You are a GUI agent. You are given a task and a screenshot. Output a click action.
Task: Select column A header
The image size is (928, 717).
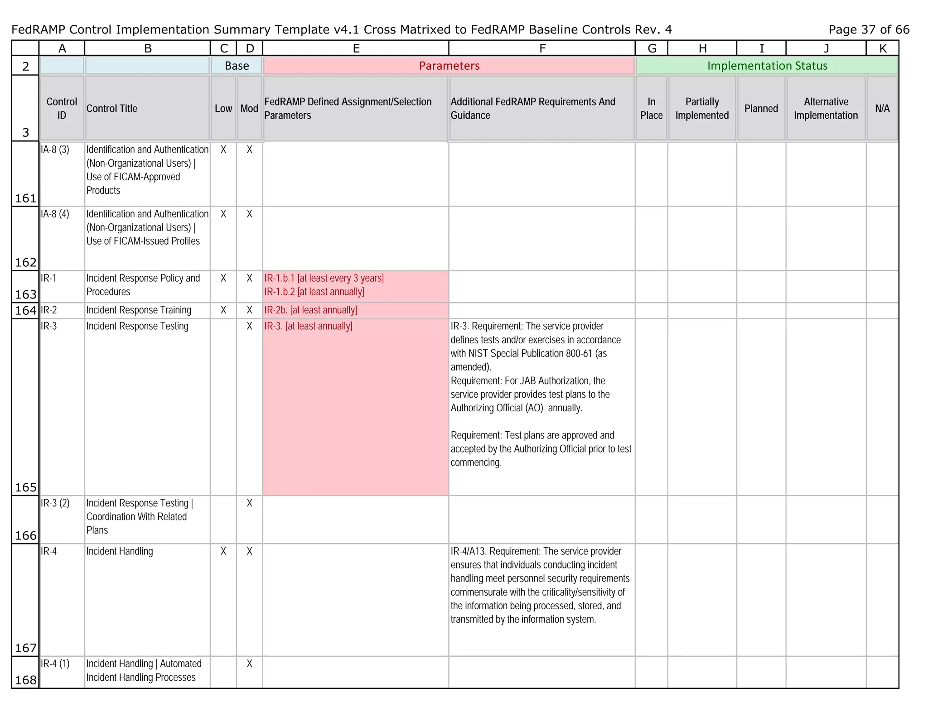click(x=62, y=48)
